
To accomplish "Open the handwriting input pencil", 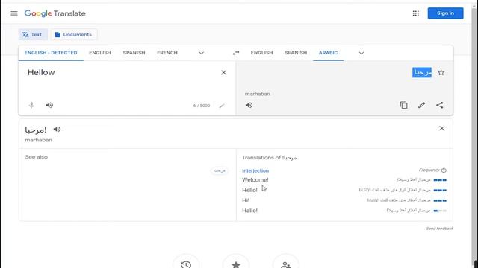I will [222, 106].
